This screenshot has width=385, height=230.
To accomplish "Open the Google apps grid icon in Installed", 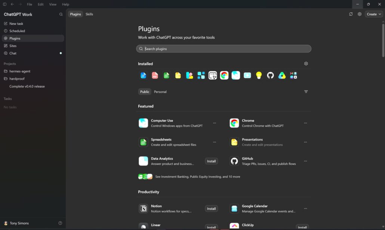I will 293,75.
